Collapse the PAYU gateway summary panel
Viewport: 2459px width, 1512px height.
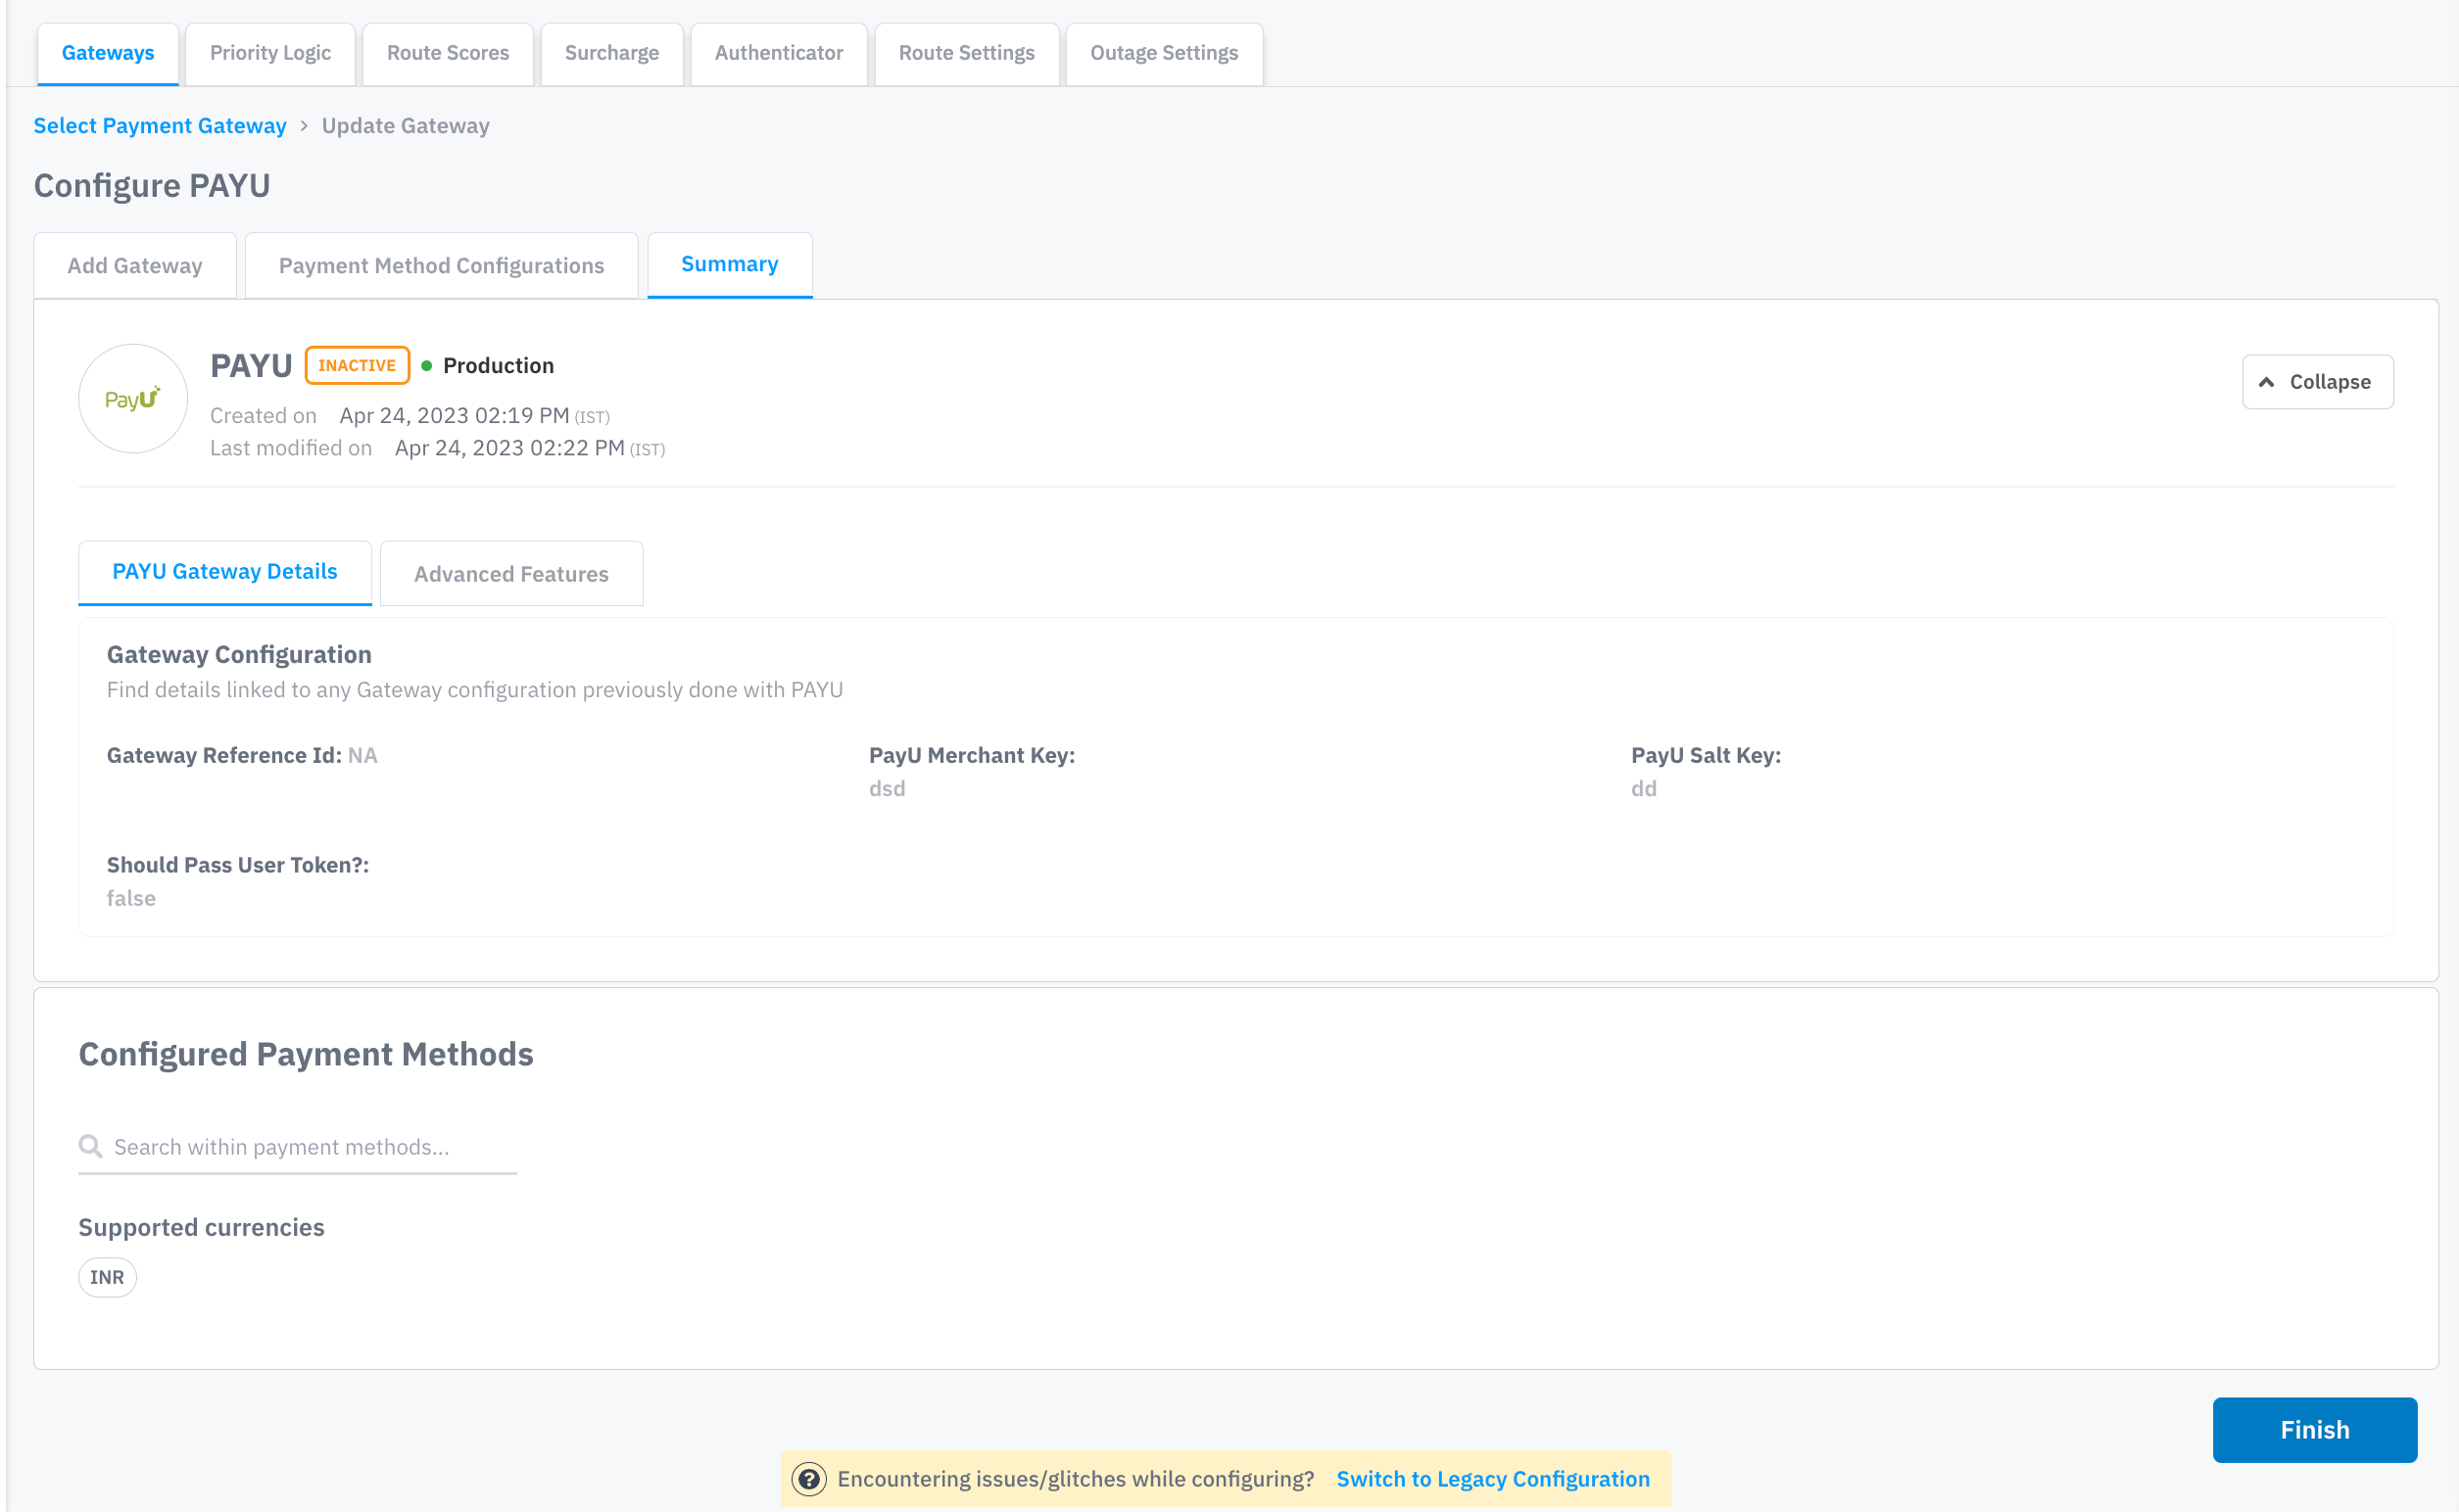coord(2317,382)
